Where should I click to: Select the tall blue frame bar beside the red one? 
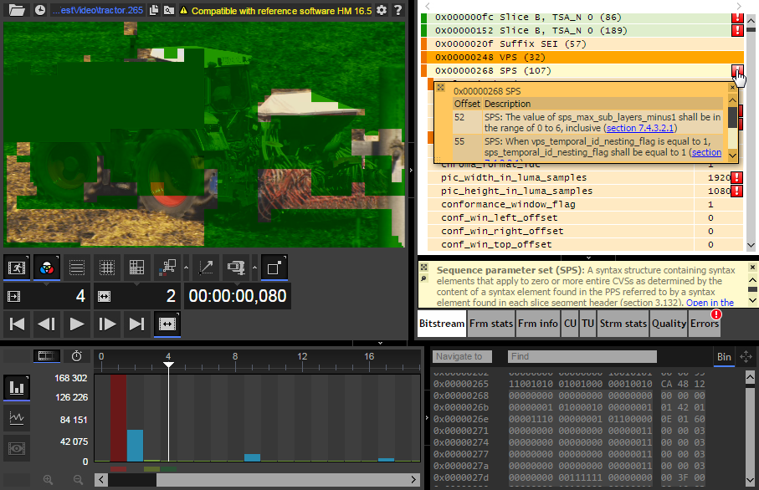(135, 446)
